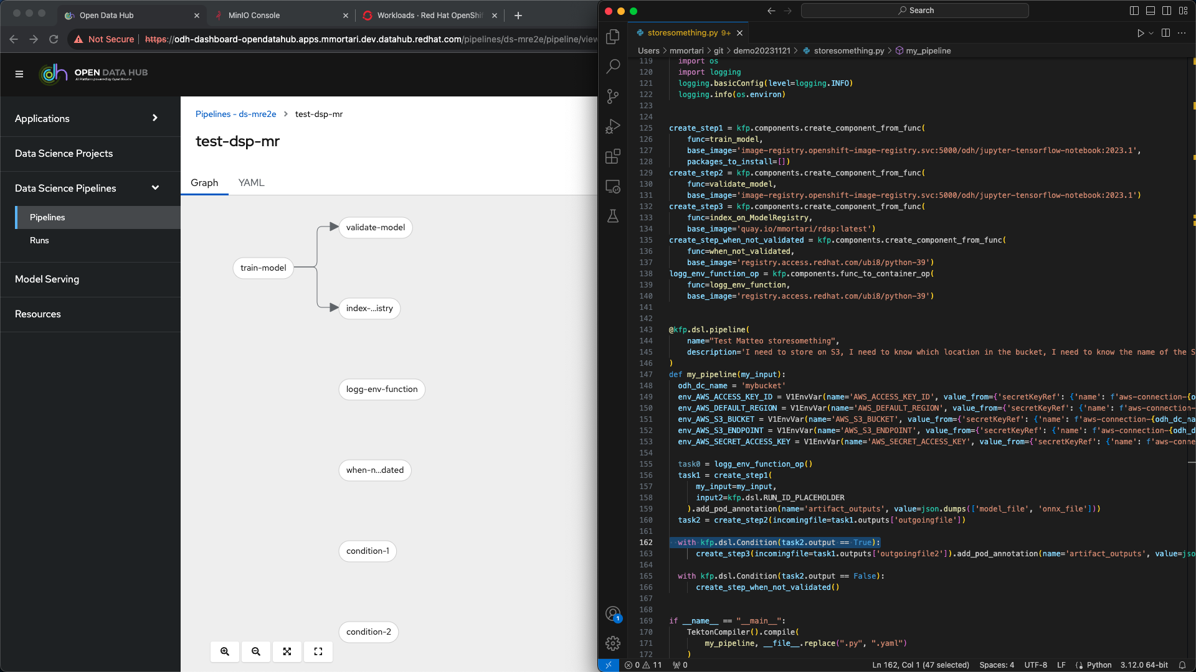
Task: Open VS Code Manage gear icon
Action: (613, 643)
